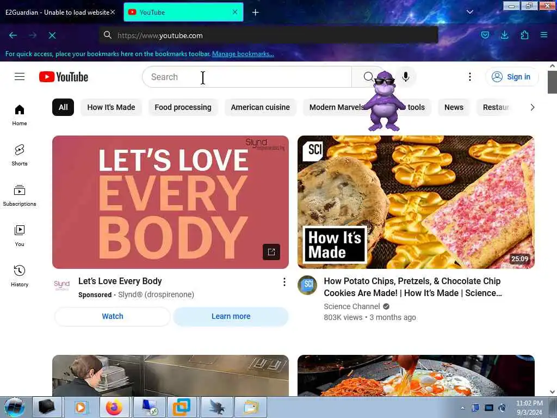This screenshot has height=418, width=557.
Task: Open the list all tabs chevron
Action: pyautogui.click(x=469, y=12)
